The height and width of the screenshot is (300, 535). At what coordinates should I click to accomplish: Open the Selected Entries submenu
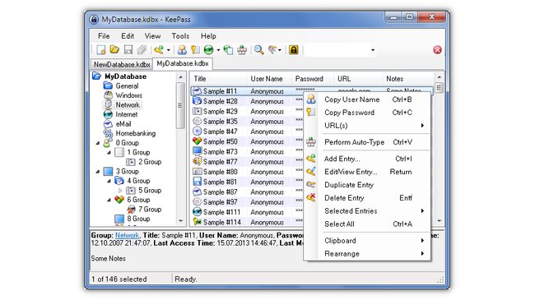click(367, 211)
